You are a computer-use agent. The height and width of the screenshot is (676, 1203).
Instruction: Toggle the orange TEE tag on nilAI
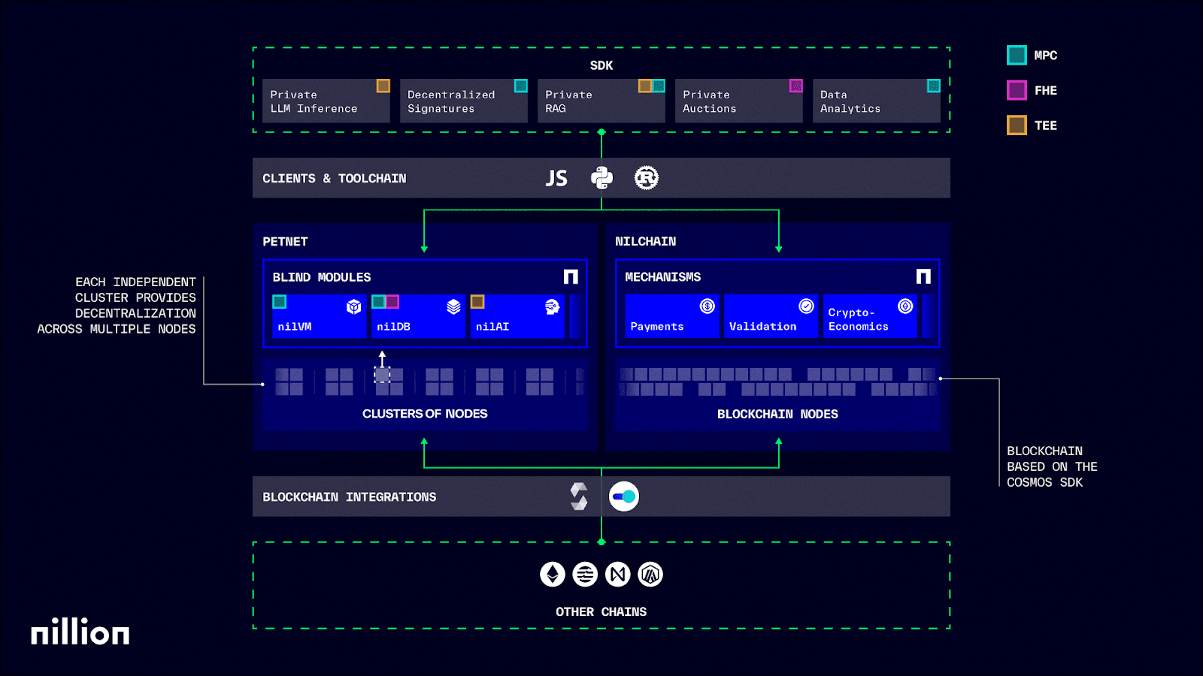point(477,302)
